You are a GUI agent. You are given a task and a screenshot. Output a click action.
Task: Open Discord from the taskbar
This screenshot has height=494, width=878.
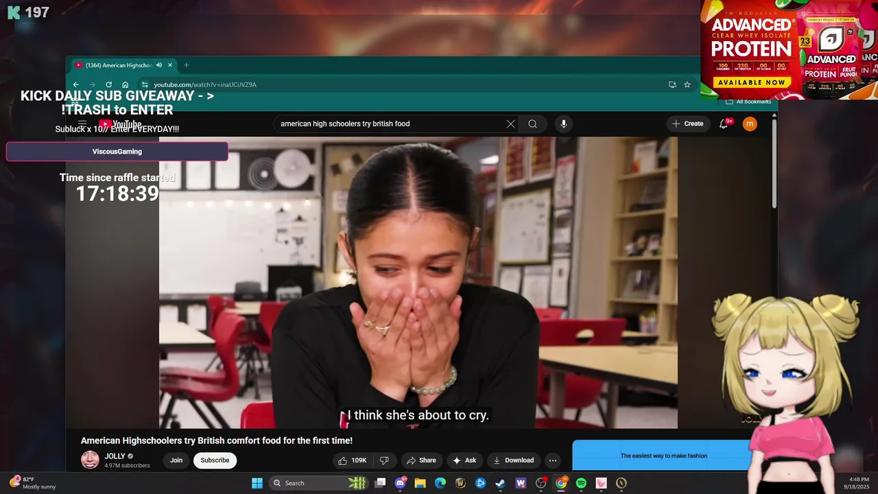(x=401, y=483)
